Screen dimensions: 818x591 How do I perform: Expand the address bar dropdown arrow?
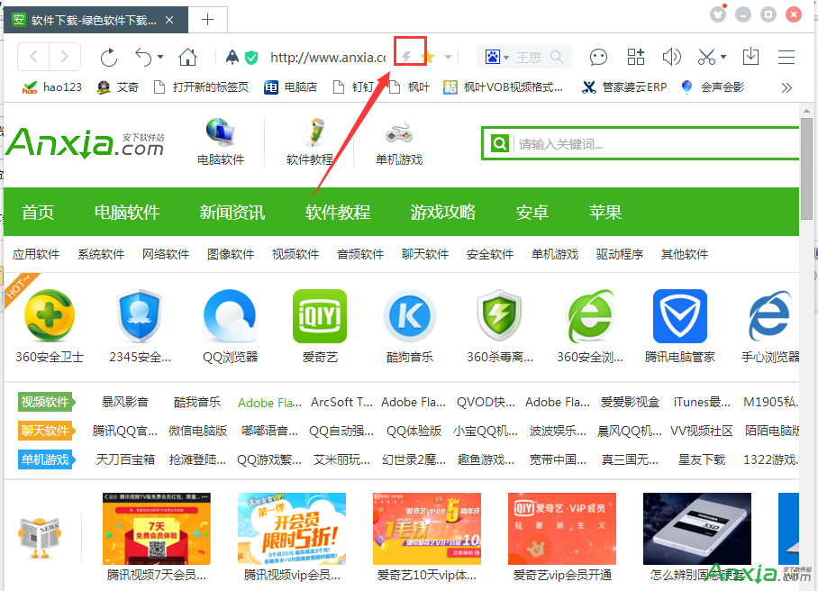448,57
